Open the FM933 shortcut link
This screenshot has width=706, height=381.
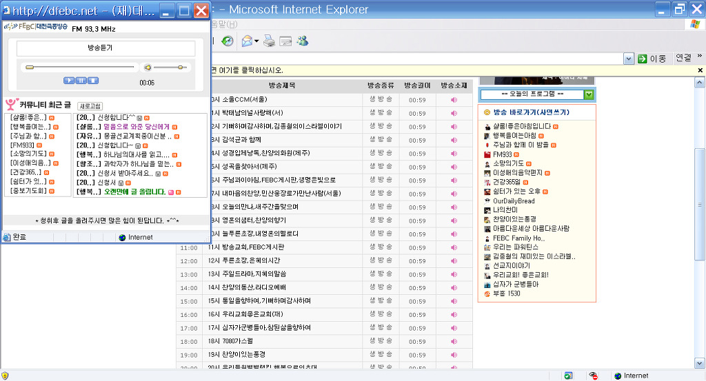[x=502, y=154]
